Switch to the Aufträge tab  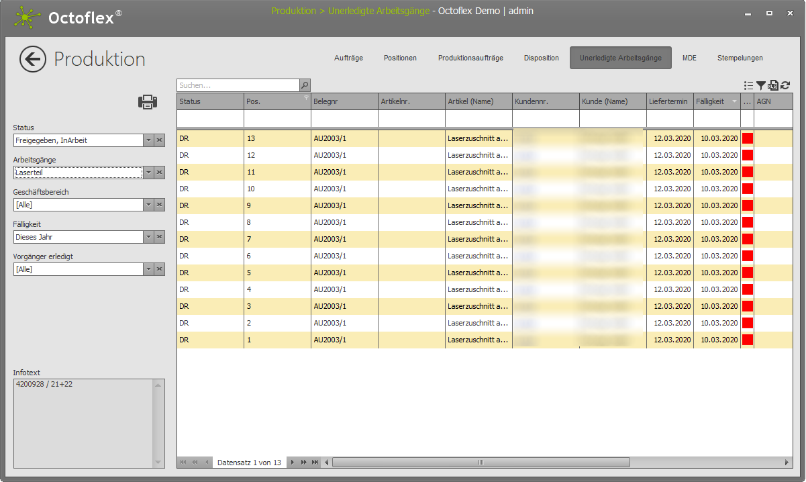tap(348, 58)
